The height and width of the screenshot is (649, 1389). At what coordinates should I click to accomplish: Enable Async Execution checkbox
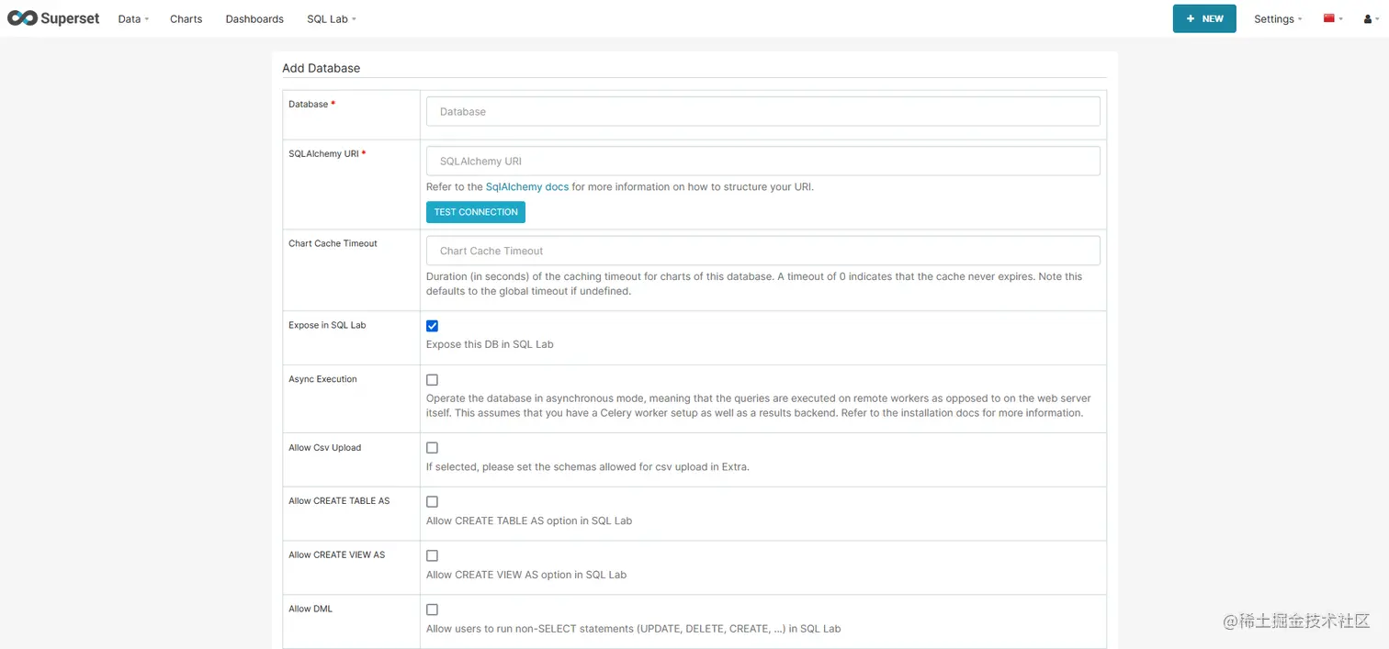point(432,379)
